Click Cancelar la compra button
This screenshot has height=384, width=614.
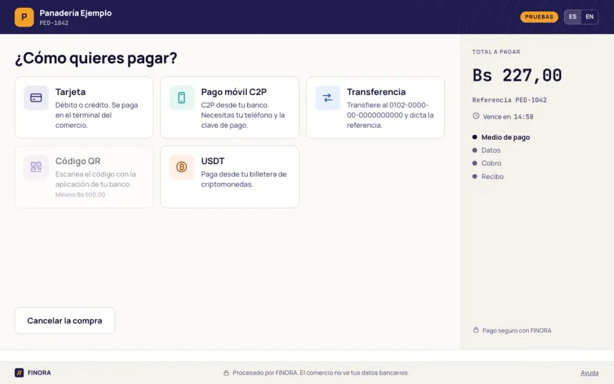[64, 320]
